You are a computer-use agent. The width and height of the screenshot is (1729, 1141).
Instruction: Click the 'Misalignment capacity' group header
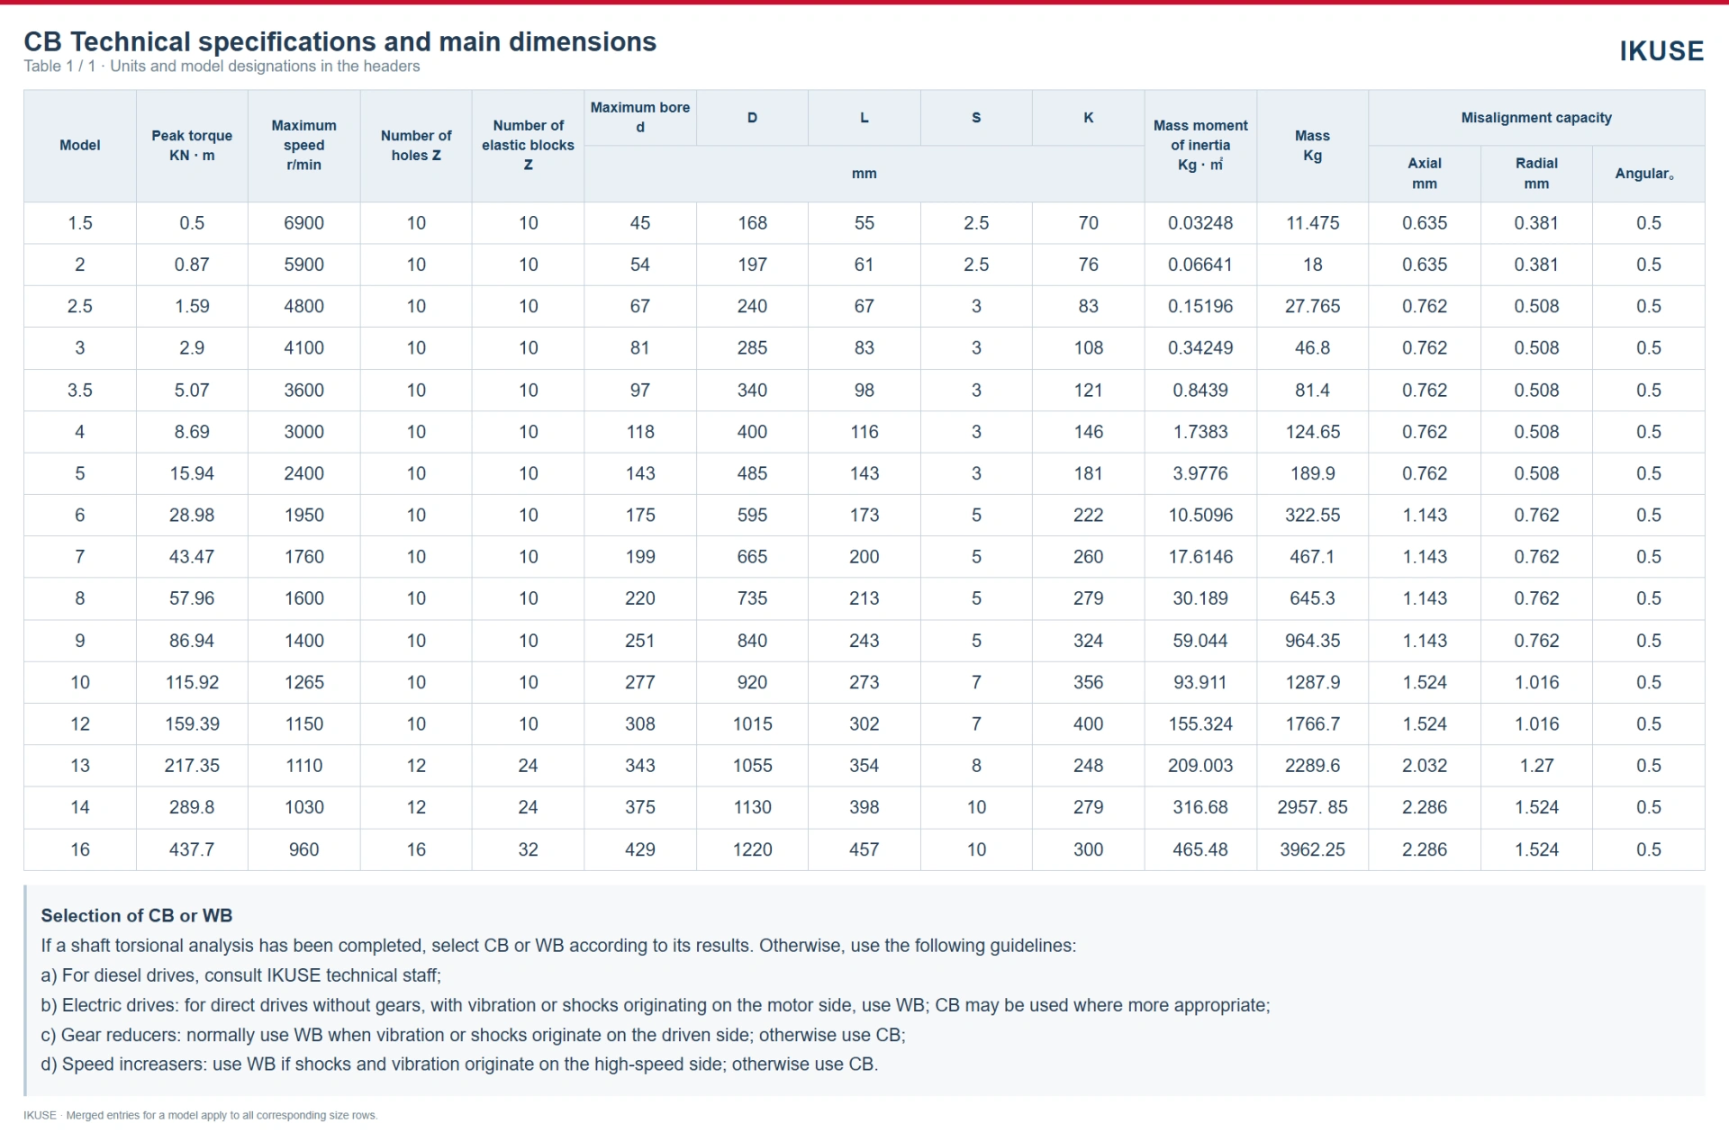click(1536, 118)
